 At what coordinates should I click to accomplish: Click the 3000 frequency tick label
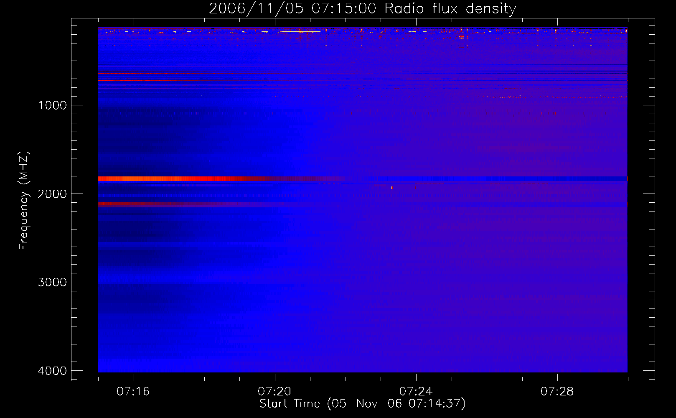point(52,282)
